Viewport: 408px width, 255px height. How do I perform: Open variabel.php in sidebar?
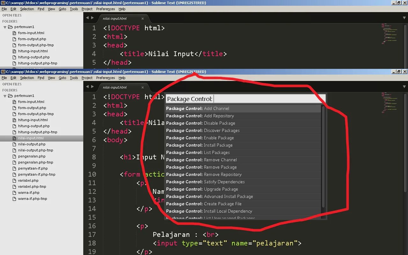[28, 180]
